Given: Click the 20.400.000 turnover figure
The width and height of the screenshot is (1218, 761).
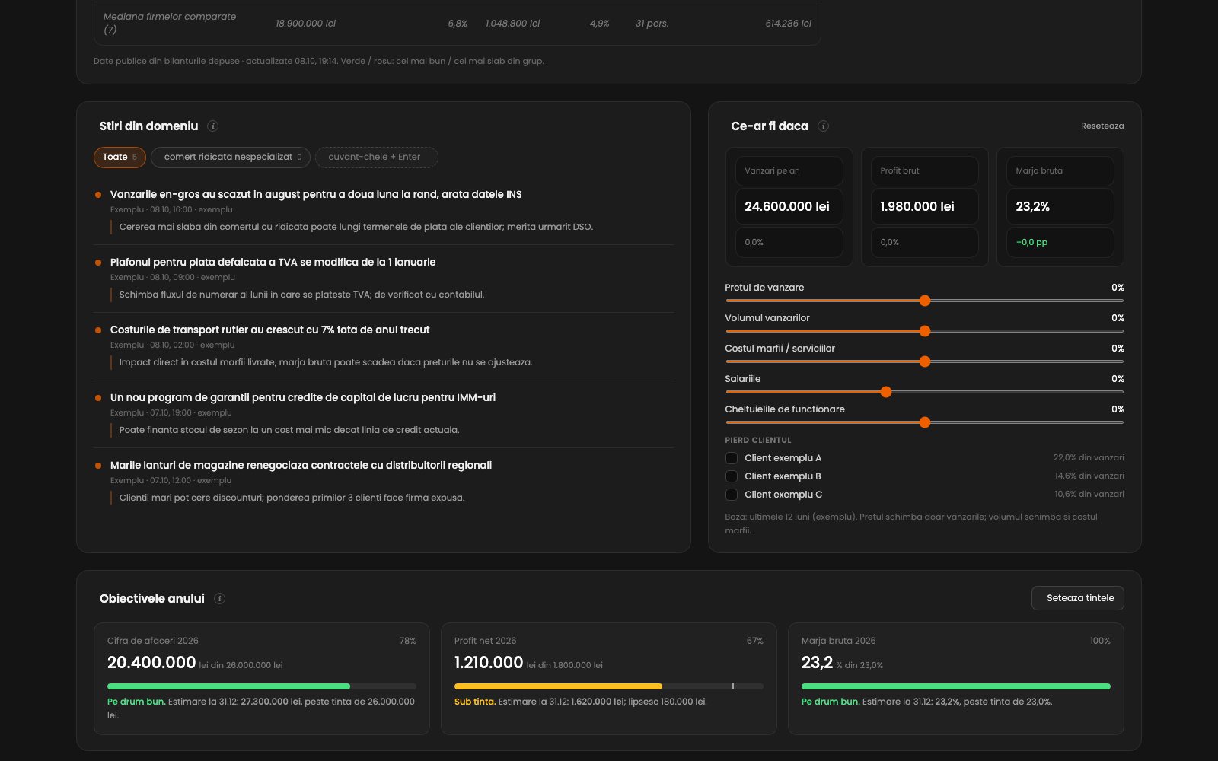Looking at the screenshot, I should [x=151, y=663].
